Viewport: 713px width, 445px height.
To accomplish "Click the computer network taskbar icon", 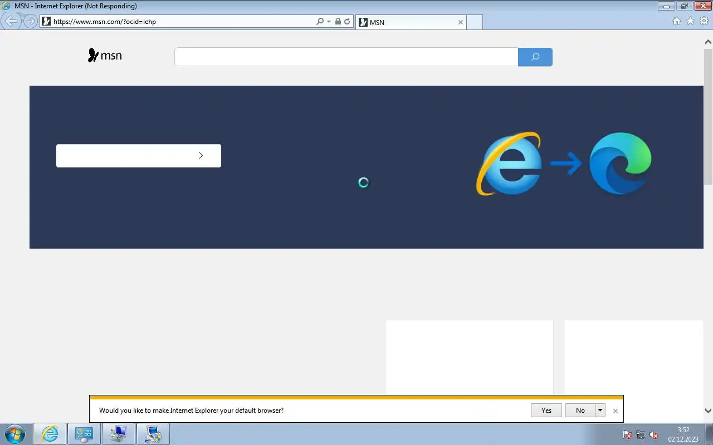I will tap(118, 434).
